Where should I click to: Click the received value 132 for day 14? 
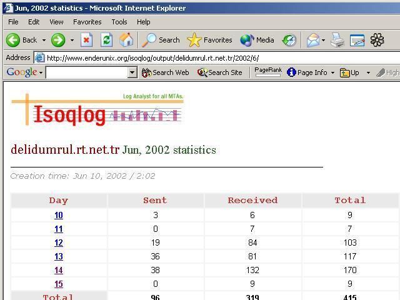[x=252, y=270]
